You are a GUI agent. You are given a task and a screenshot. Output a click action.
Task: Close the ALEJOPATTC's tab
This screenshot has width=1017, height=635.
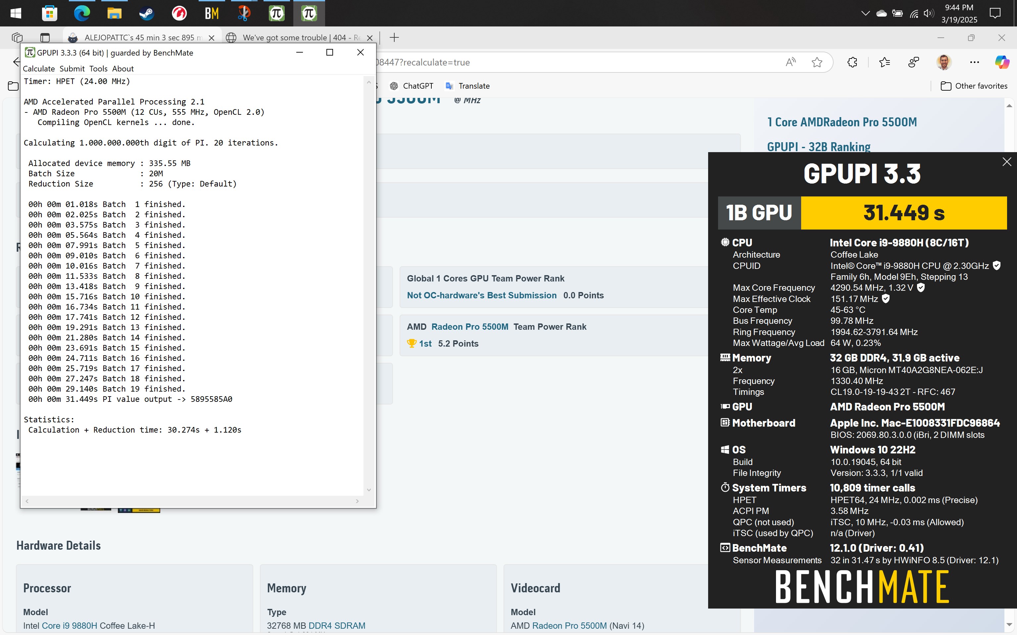click(212, 38)
